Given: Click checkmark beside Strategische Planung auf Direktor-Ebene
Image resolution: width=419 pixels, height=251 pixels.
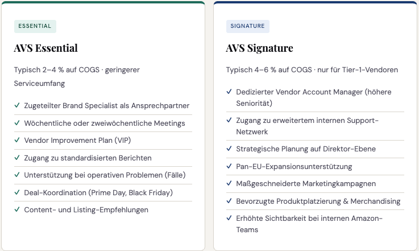Looking at the screenshot, I should 229,149.
